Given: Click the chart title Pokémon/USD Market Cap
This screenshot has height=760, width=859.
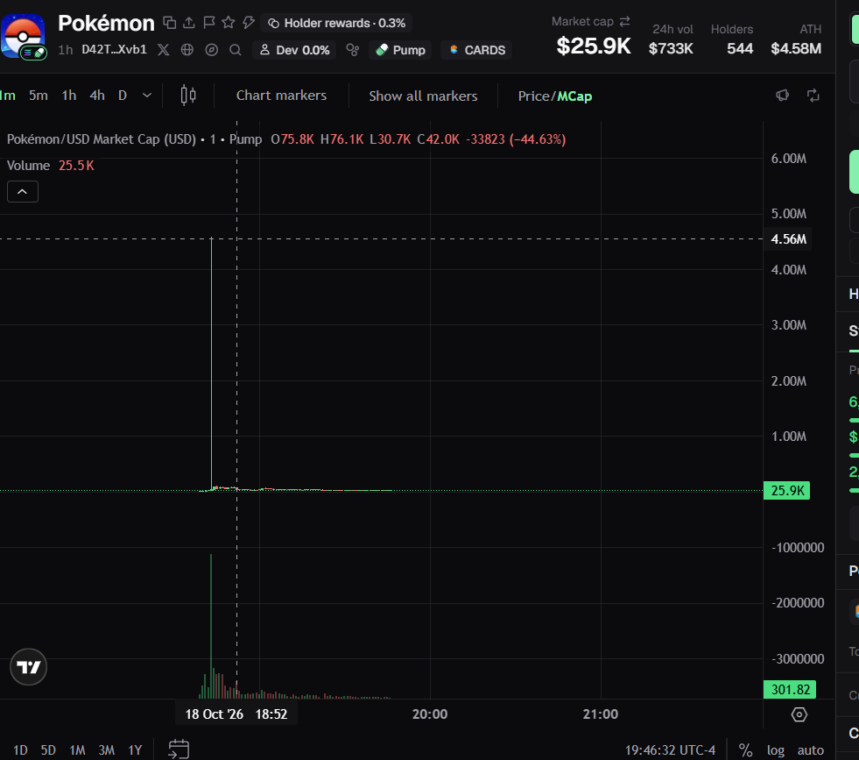Looking at the screenshot, I should tap(102, 139).
